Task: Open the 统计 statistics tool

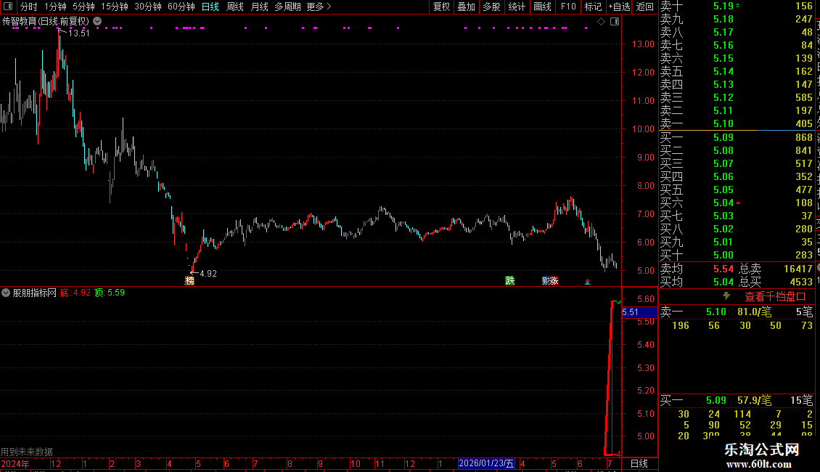Action: coord(517,7)
